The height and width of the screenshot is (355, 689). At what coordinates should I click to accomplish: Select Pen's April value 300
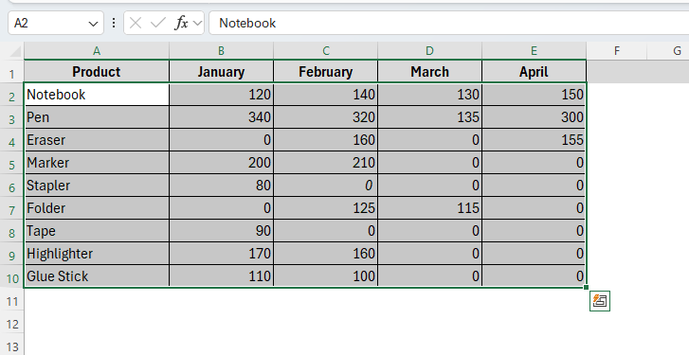(534, 117)
